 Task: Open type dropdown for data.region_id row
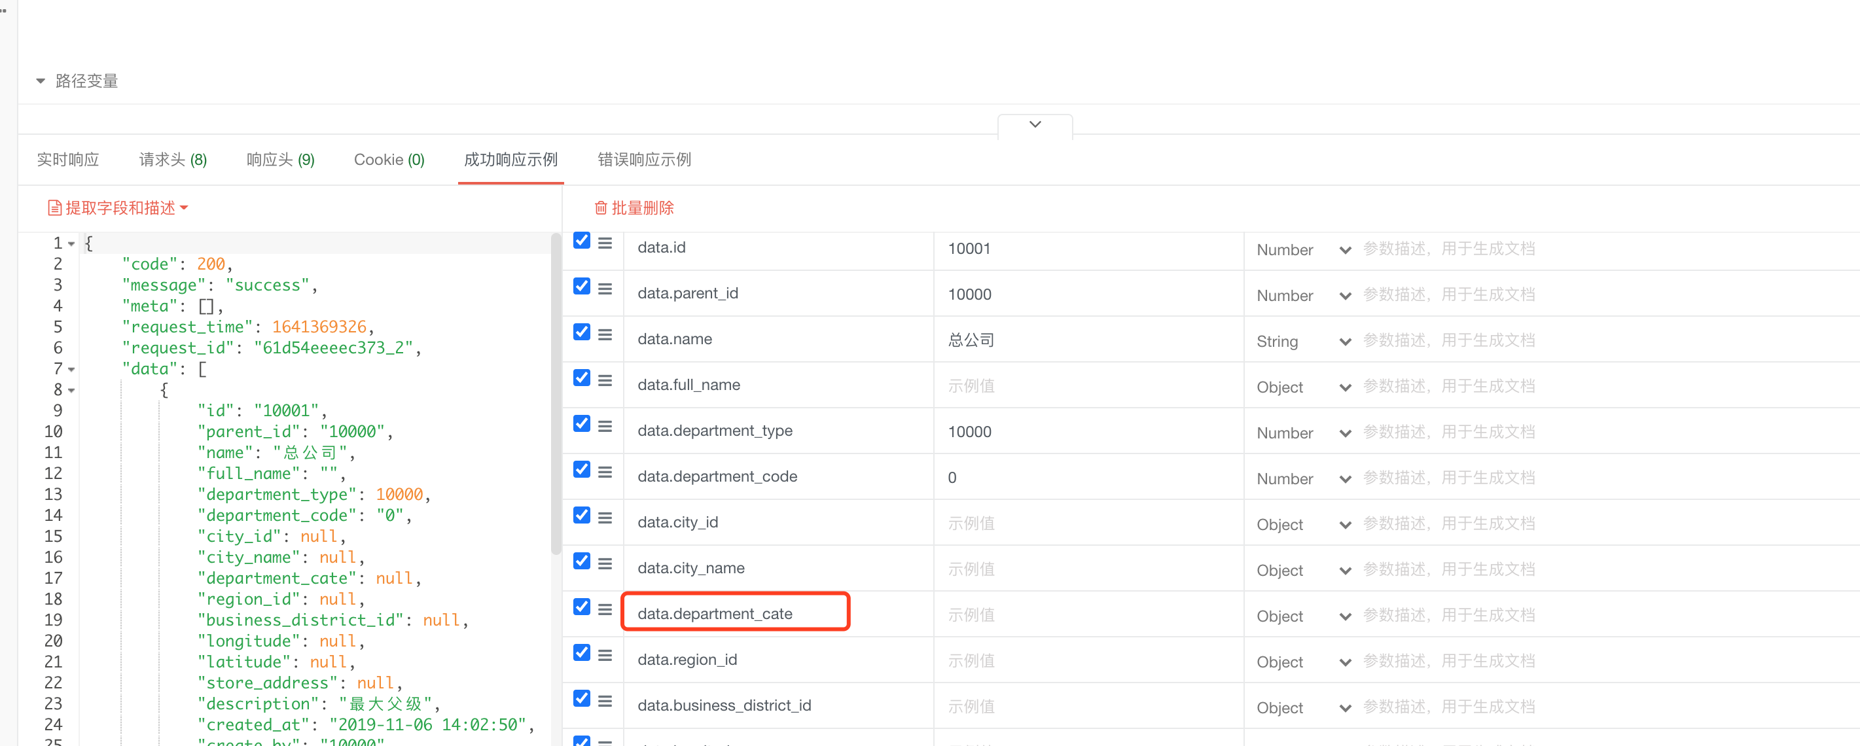click(x=1303, y=662)
